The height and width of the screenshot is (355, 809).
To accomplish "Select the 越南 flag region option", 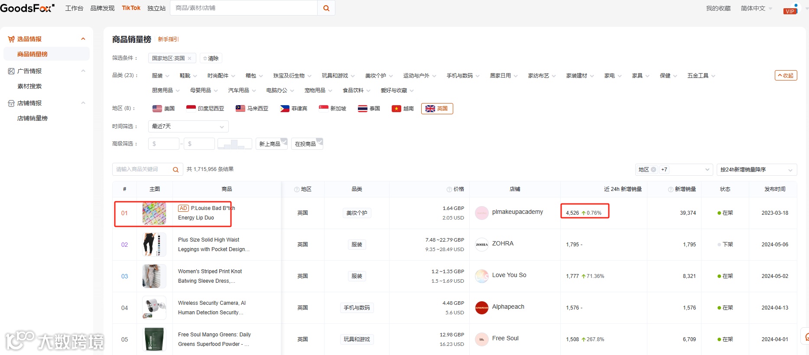I will [403, 109].
